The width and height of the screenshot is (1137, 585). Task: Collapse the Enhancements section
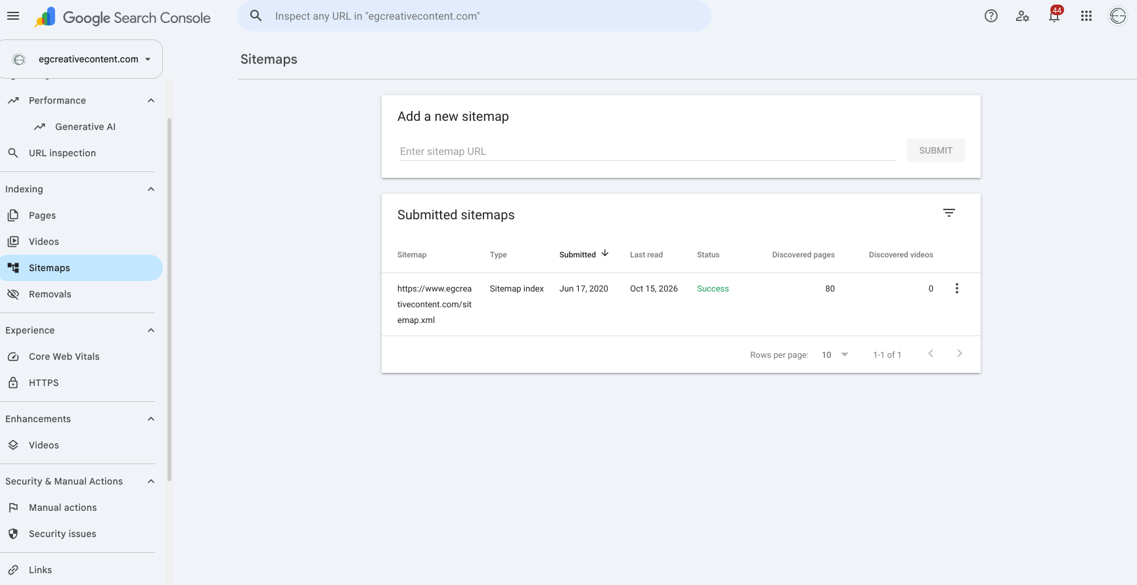(151, 419)
